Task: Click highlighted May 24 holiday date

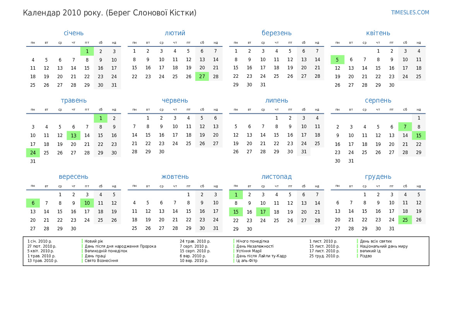Action: pyautogui.click(x=33, y=152)
